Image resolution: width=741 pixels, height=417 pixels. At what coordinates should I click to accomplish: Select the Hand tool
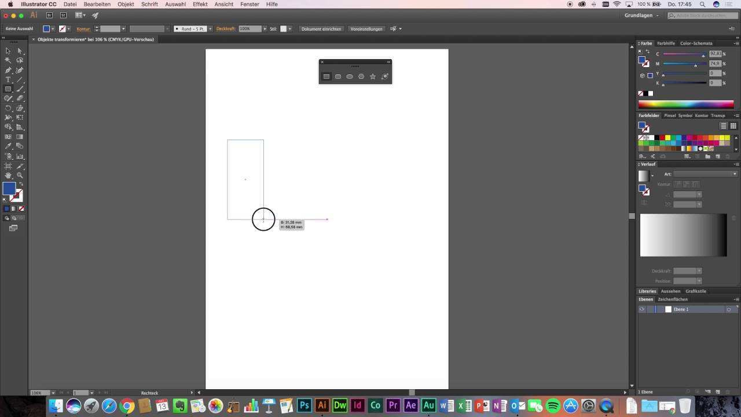click(8, 175)
